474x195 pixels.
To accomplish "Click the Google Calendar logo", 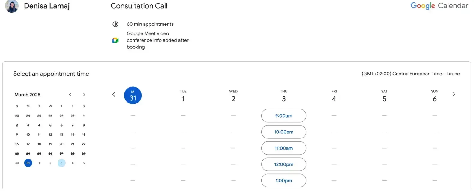I will coord(439,5).
